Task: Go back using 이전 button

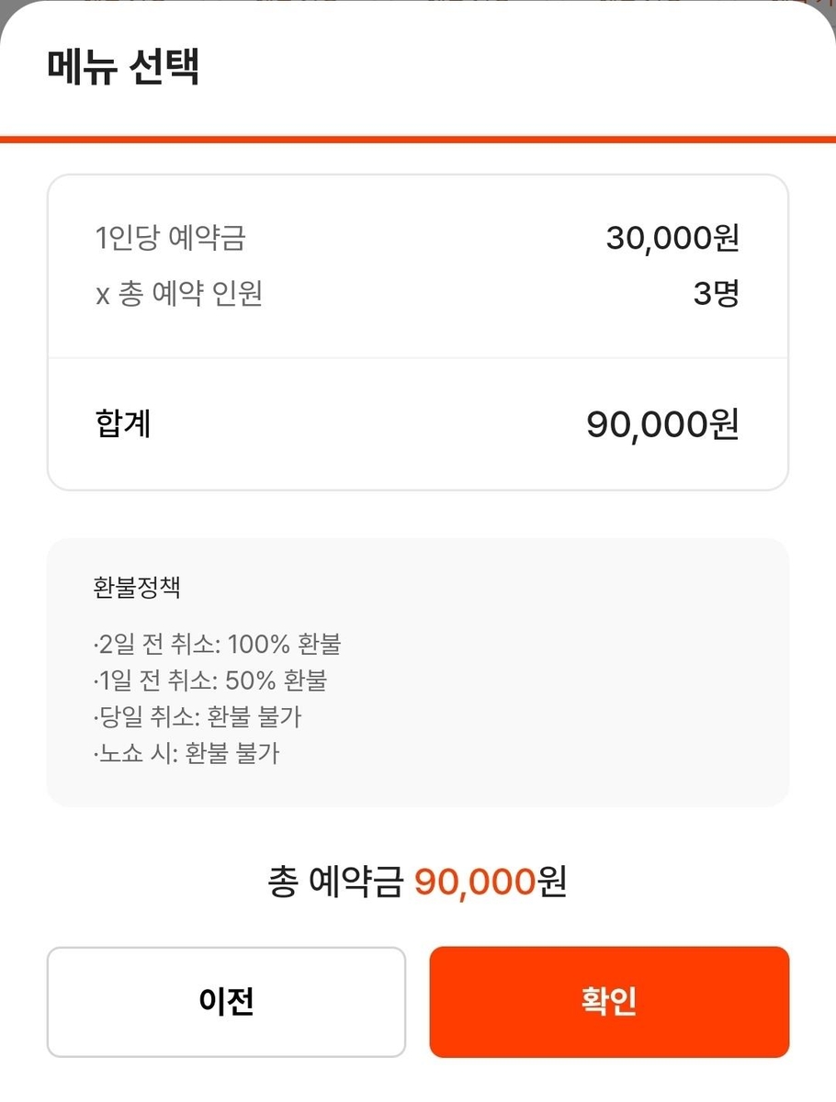Action: pyautogui.click(x=226, y=1002)
